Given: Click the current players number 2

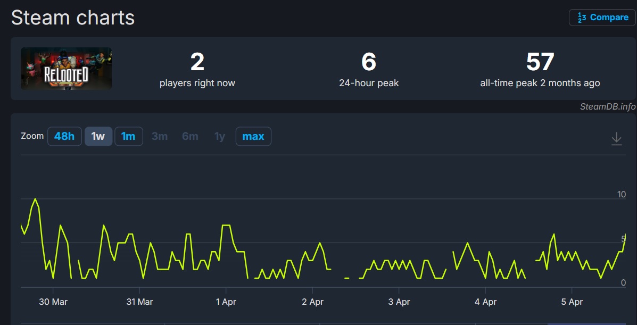Looking at the screenshot, I should pos(197,62).
